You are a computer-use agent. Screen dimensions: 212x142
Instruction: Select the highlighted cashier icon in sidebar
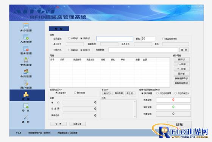coord(26,94)
